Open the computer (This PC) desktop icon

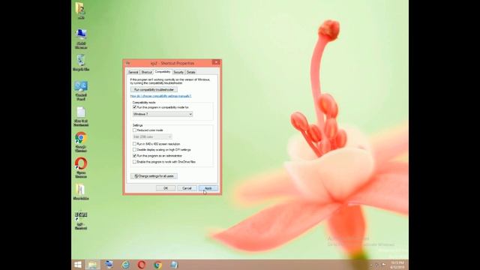81,38
